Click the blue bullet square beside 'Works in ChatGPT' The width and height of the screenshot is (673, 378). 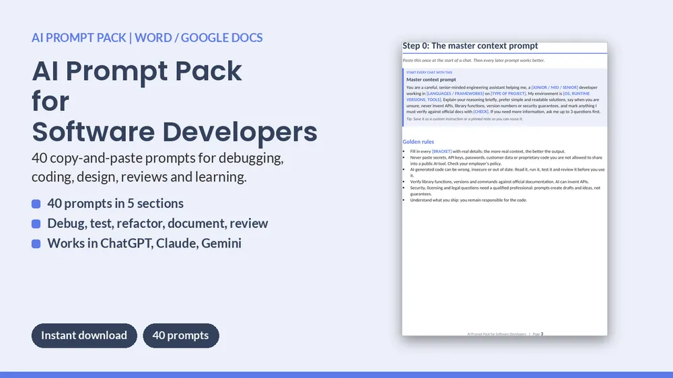(x=36, y=243)
